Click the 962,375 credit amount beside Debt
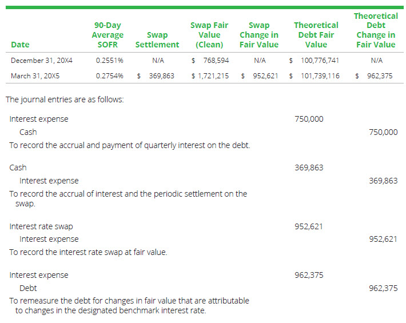The height and width of the screenshot is (323, 406). [383, 288]
